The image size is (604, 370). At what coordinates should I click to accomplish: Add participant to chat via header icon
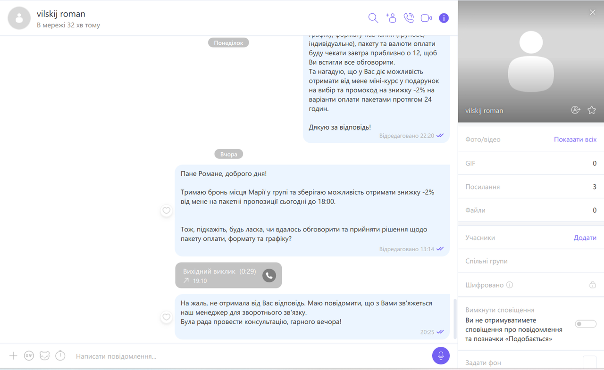pos(391,18)
